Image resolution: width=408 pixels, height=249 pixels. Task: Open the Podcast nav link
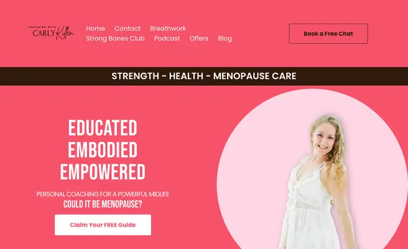pyautogui.click(x=167, y=39)
